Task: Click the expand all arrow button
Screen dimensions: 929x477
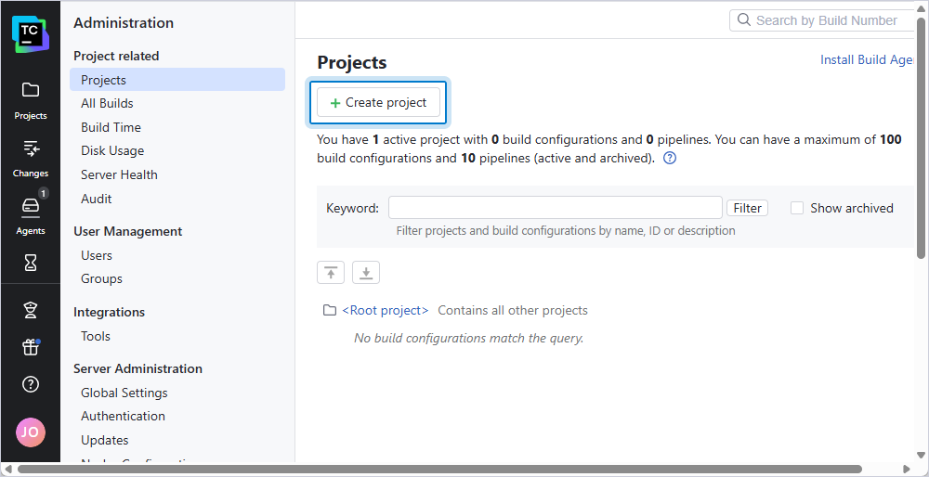Action: (x=366, y=273)
